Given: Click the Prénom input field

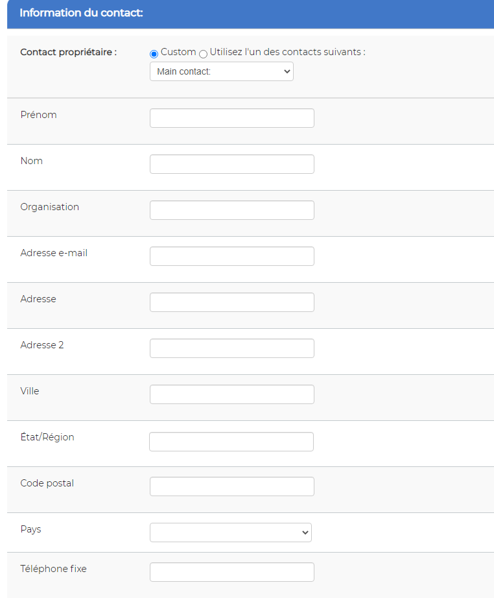Looking at the screenshot, I should click(x=231, y=118).
